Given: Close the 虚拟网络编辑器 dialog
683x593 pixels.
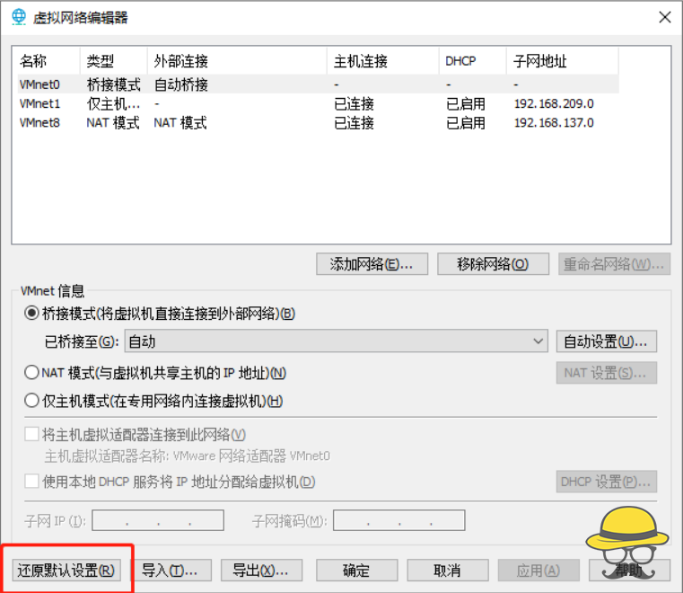Looking at the screenshot, I should [x=665, y=17].
